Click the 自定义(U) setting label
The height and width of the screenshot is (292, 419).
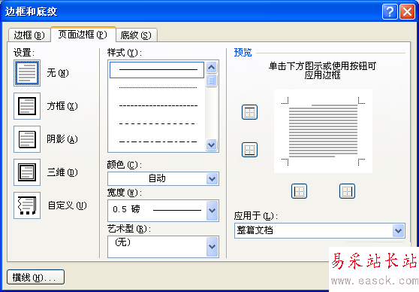tap(67, 205)
